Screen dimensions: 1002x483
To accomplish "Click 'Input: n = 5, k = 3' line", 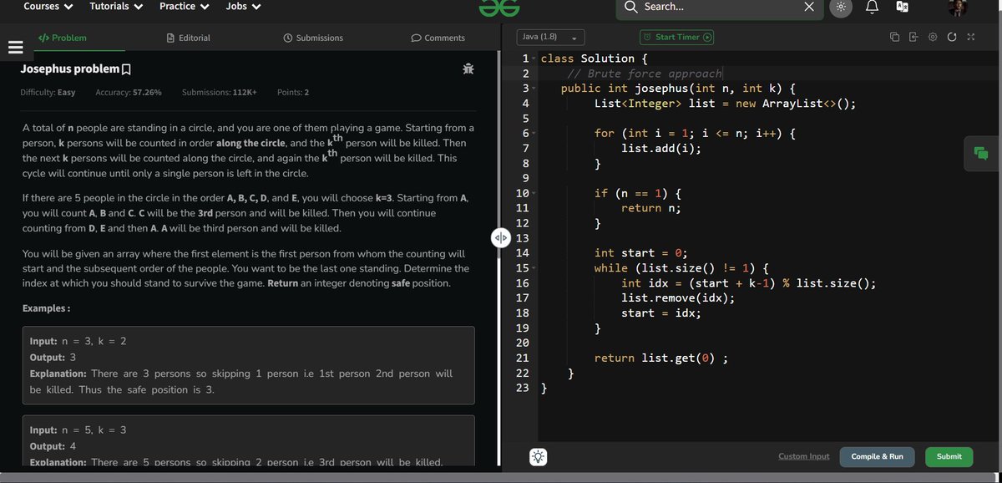I will pyautogui.click(x=78, y=430).
